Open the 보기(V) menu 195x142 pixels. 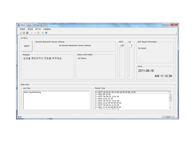pyautogui.click(x=38, y=29)
